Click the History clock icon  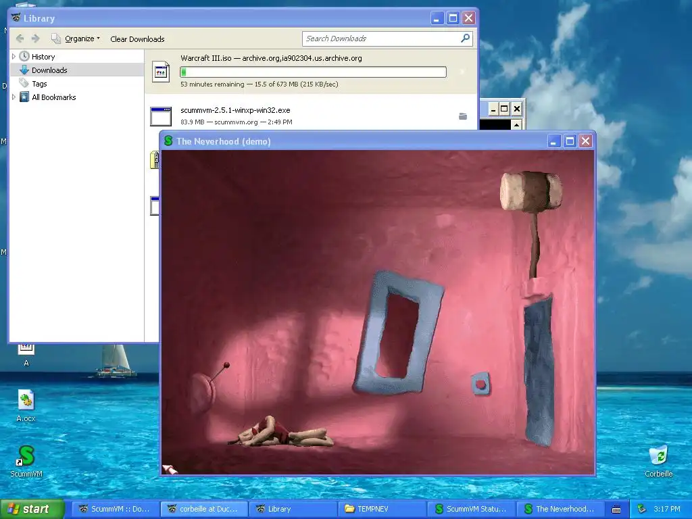tap(24, 57)
